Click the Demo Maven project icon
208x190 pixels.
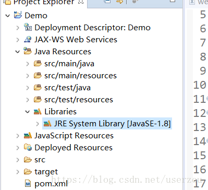pyautogui.click(x=18, y=15)
